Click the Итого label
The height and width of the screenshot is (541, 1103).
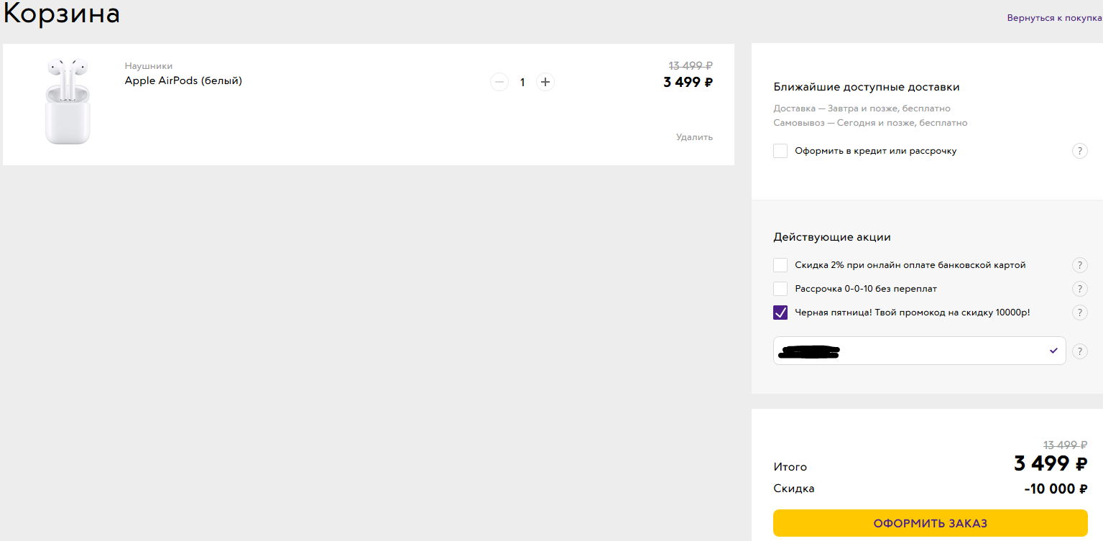coord(790,467)
